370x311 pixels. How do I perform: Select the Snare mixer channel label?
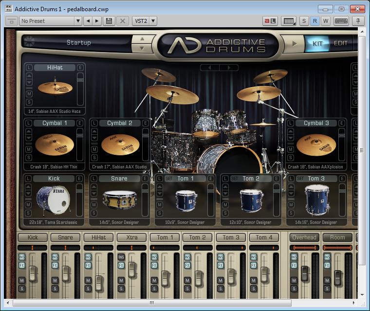pos(65,238)
